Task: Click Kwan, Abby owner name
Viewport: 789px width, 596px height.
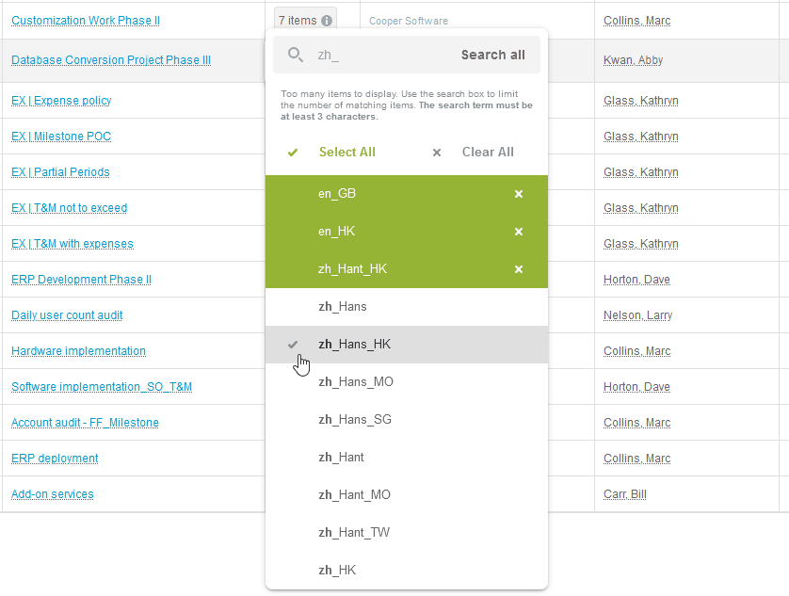Action: pyautogui.click(x=633, y=60)
